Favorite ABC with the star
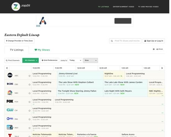This screenshot has height=137, width=171. [30, 76]
